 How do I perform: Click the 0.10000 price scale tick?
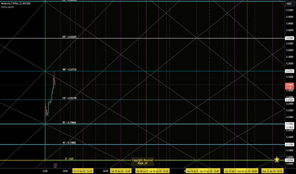point(290,150)
